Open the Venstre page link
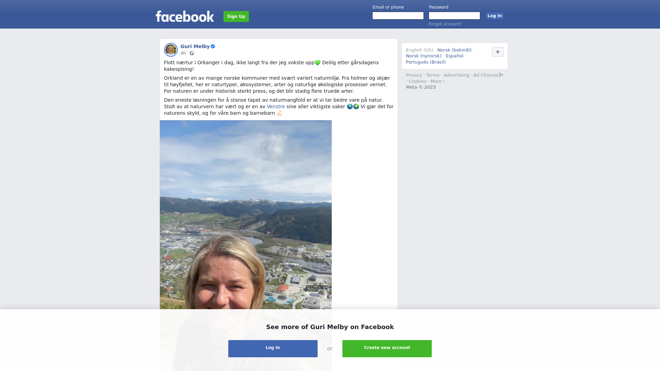 (x=276, y=106)
